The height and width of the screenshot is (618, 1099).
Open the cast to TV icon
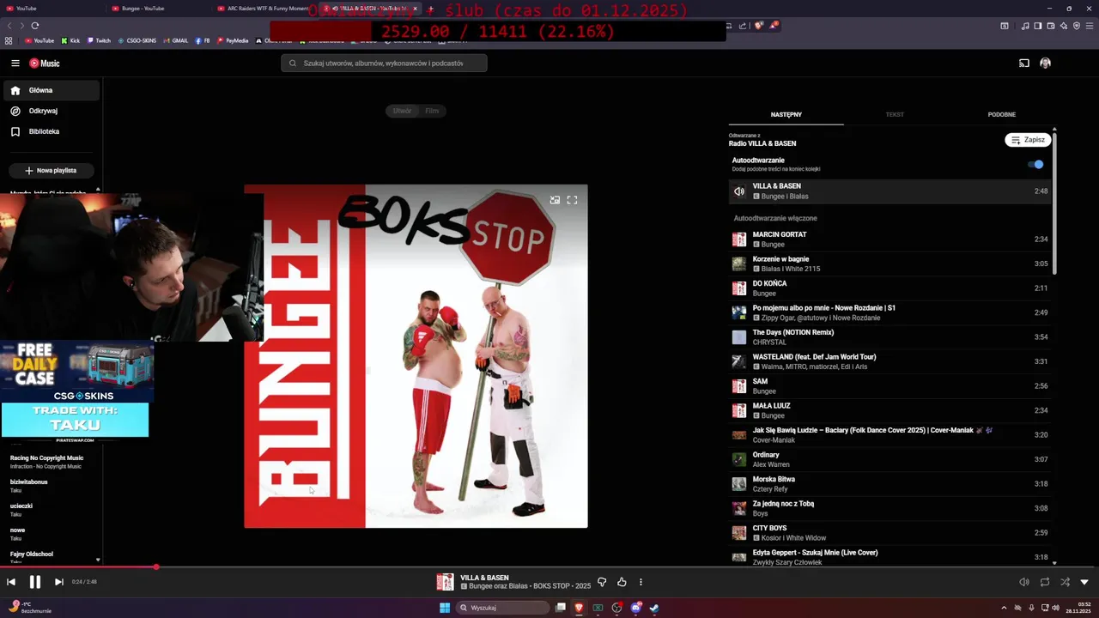(1024, 64)
